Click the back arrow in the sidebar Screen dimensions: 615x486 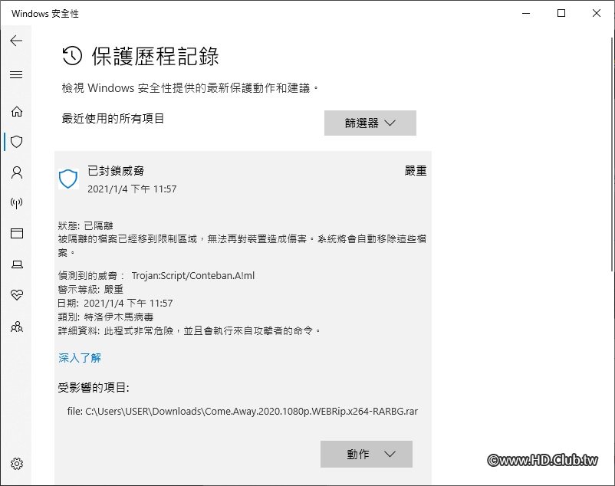16,41
